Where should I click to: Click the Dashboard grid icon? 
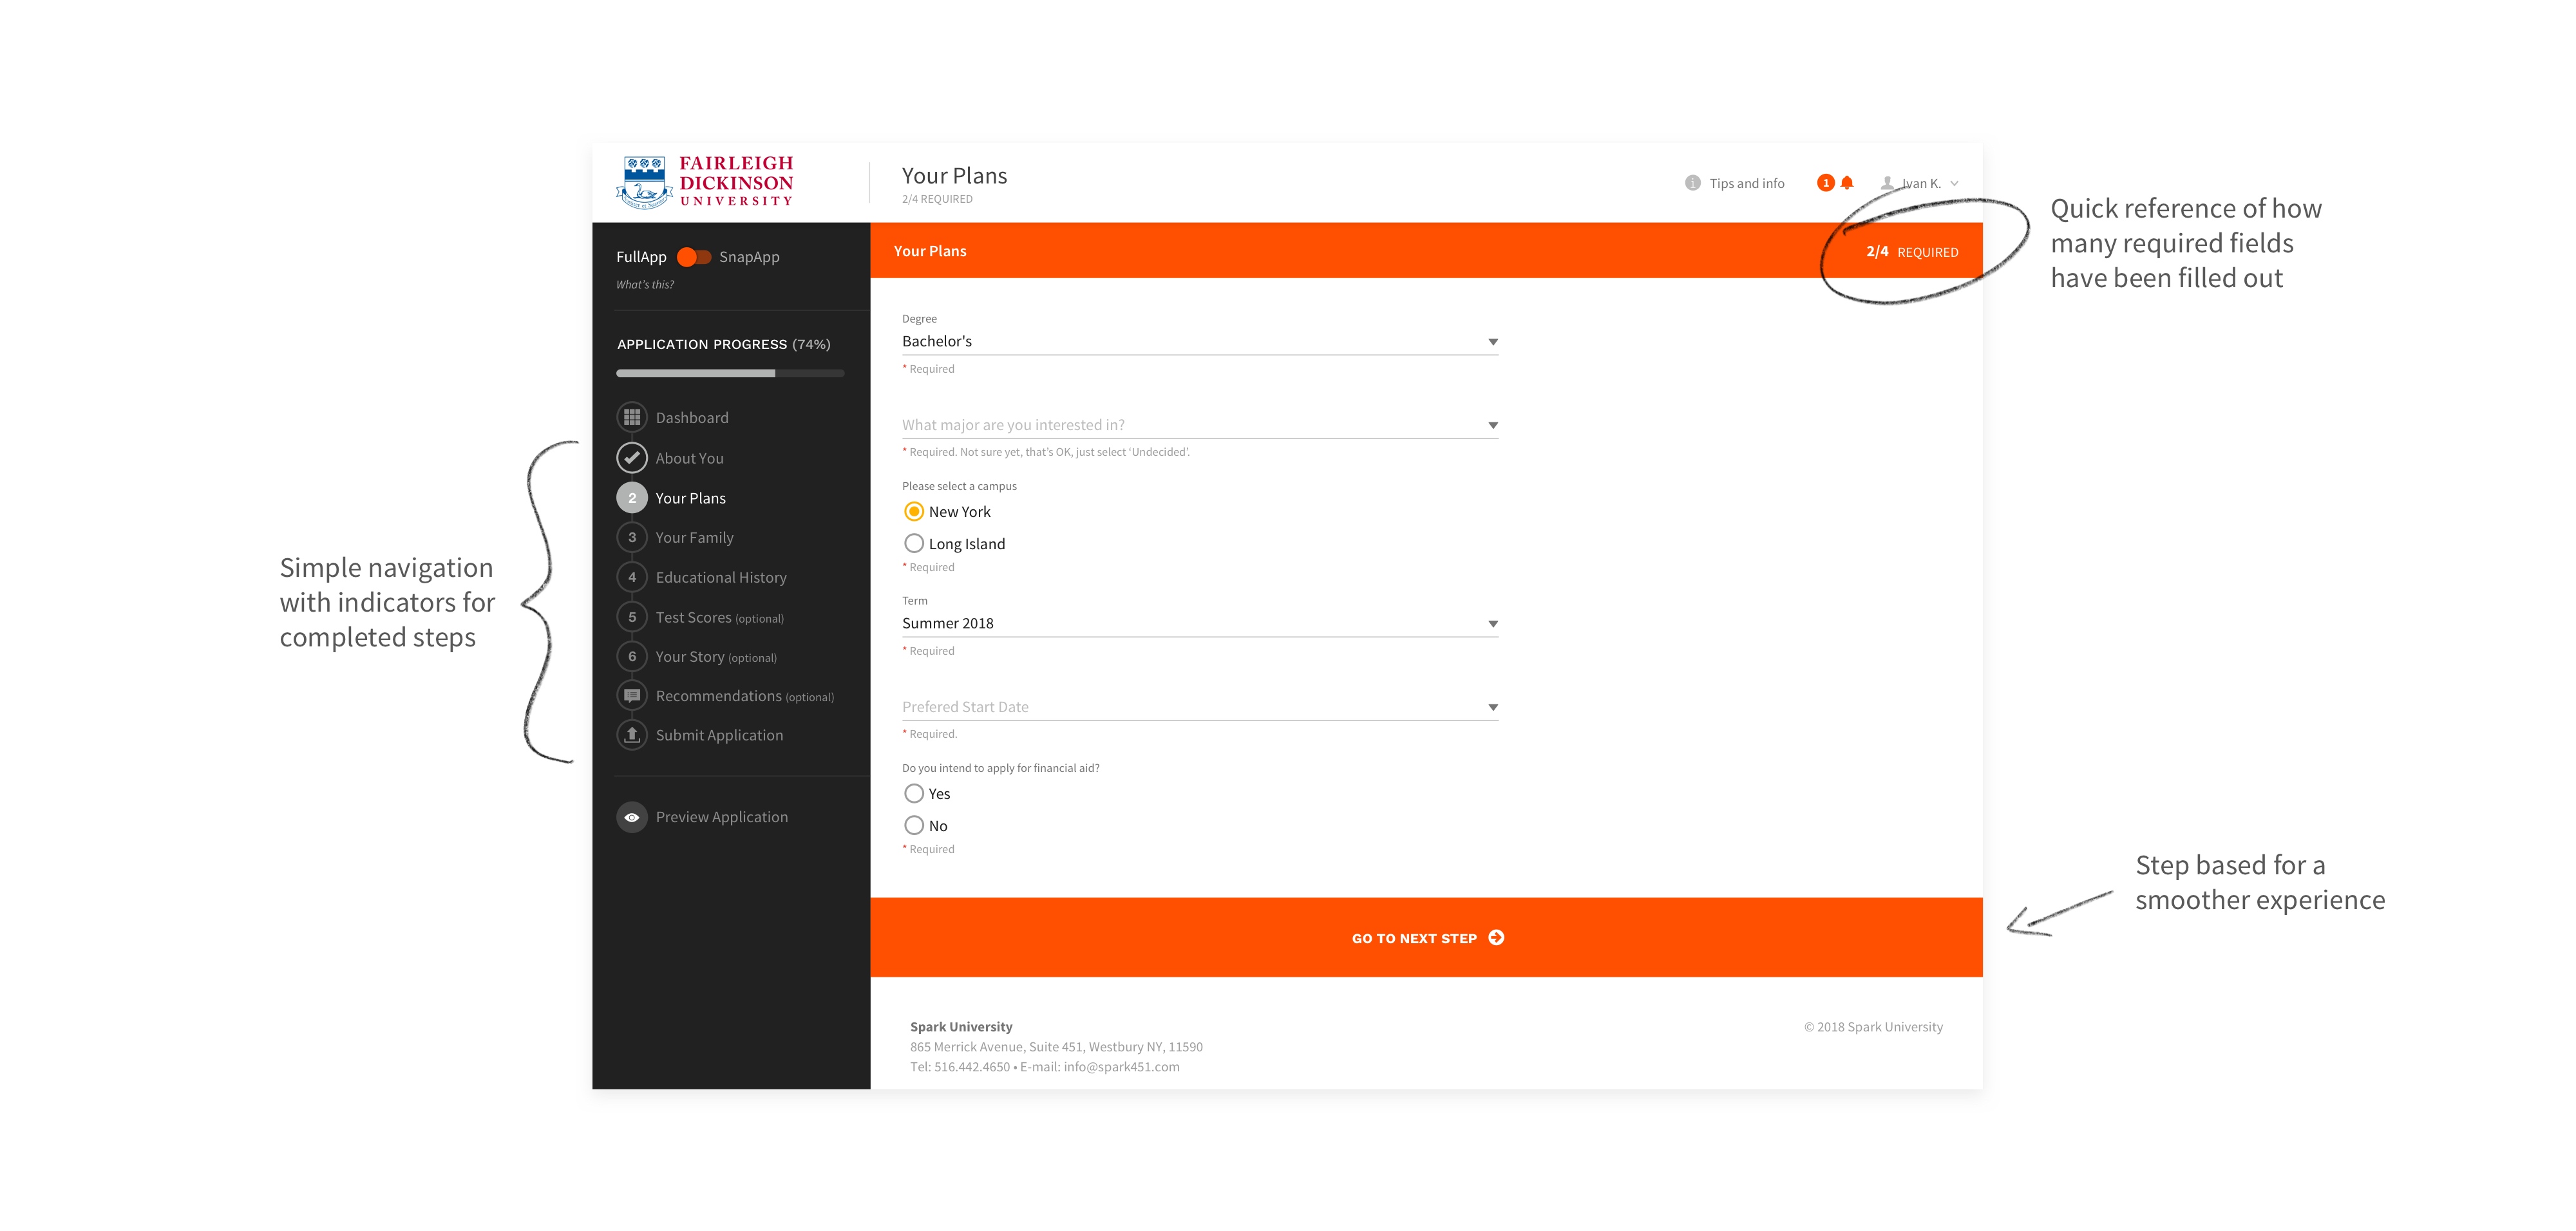coord(632,417)
